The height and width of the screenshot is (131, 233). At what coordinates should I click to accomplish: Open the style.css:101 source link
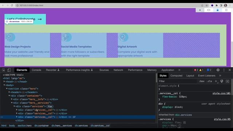point(221,93)
